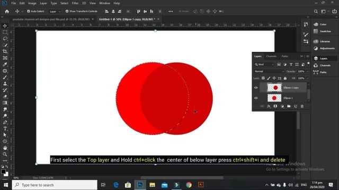The width and height of the screenshot is (339, 190).
Task: Open the Adjustments panel button
Action: point(324,48)
